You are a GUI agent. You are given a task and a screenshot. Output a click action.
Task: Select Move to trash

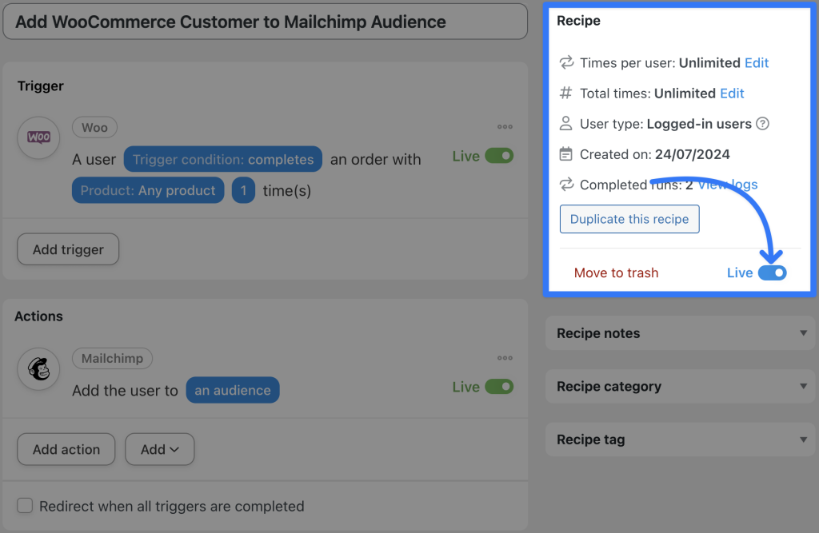point(616,272)
